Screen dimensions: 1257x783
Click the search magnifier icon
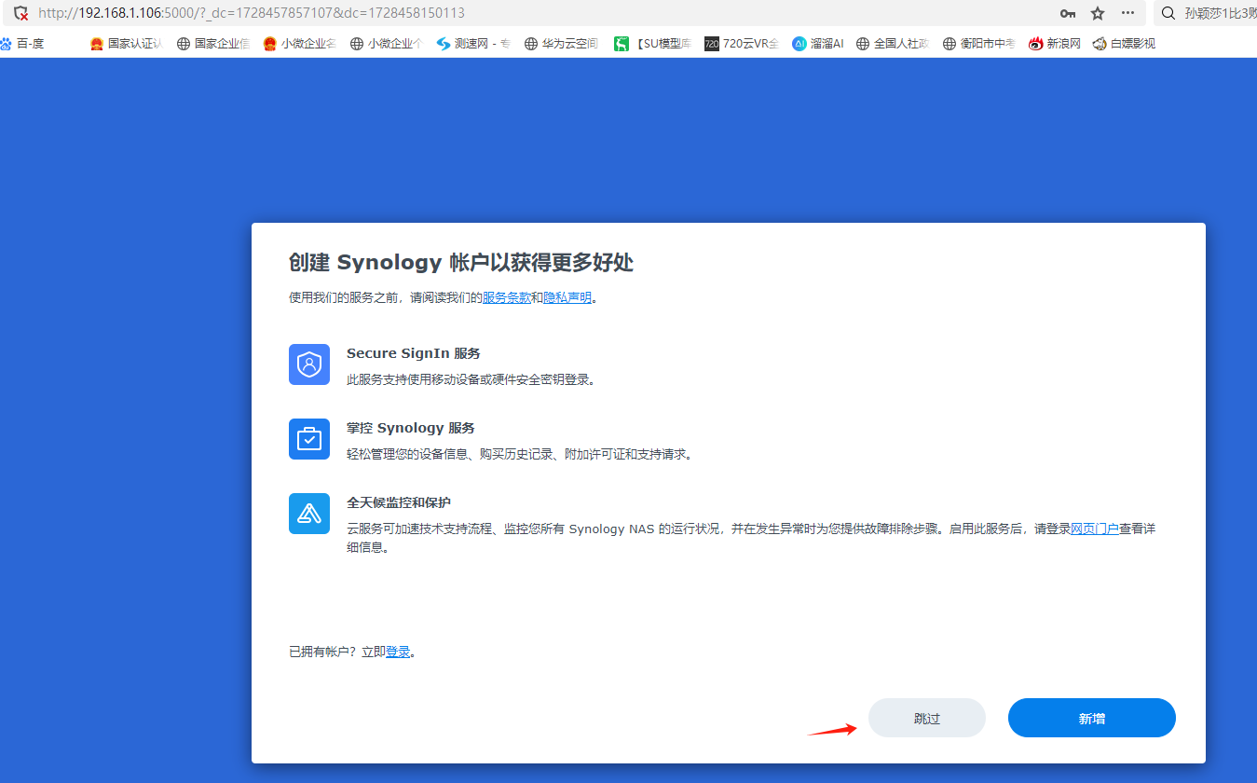coord(1168,13)
